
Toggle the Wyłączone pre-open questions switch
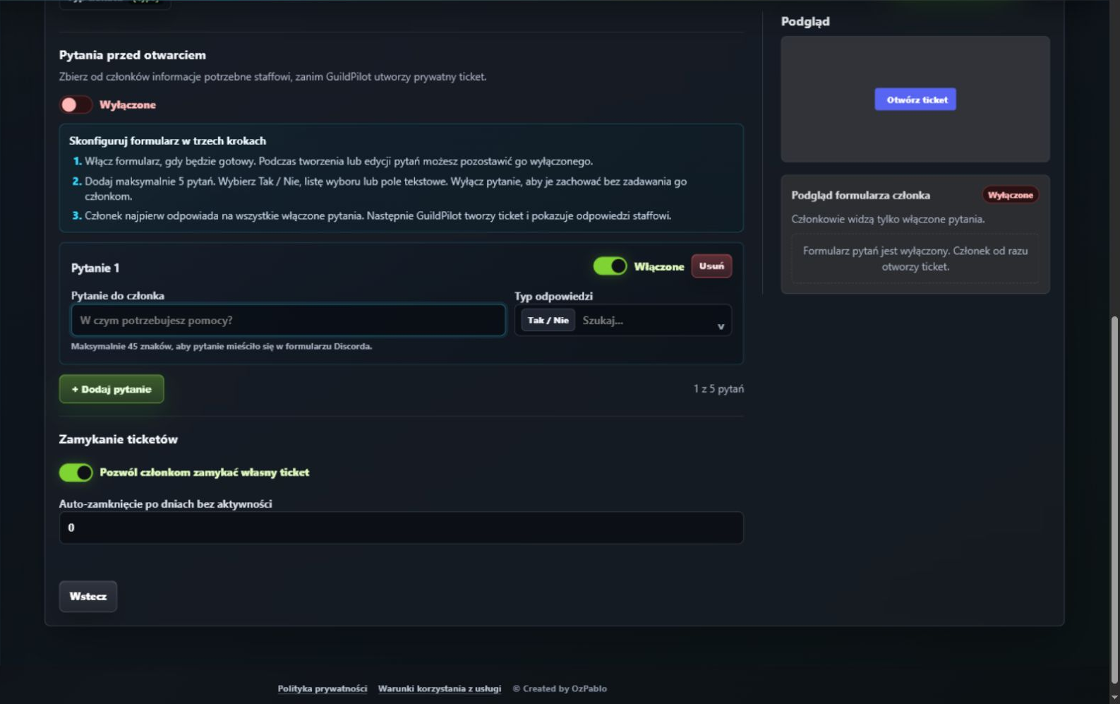[x=76, y=105]
